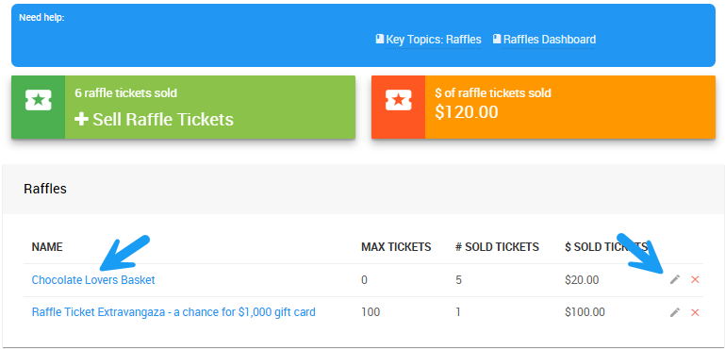Click the MAX TICKETS column header

[x=396, y=247]
